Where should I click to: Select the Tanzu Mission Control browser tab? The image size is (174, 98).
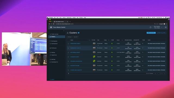[61, 22]
